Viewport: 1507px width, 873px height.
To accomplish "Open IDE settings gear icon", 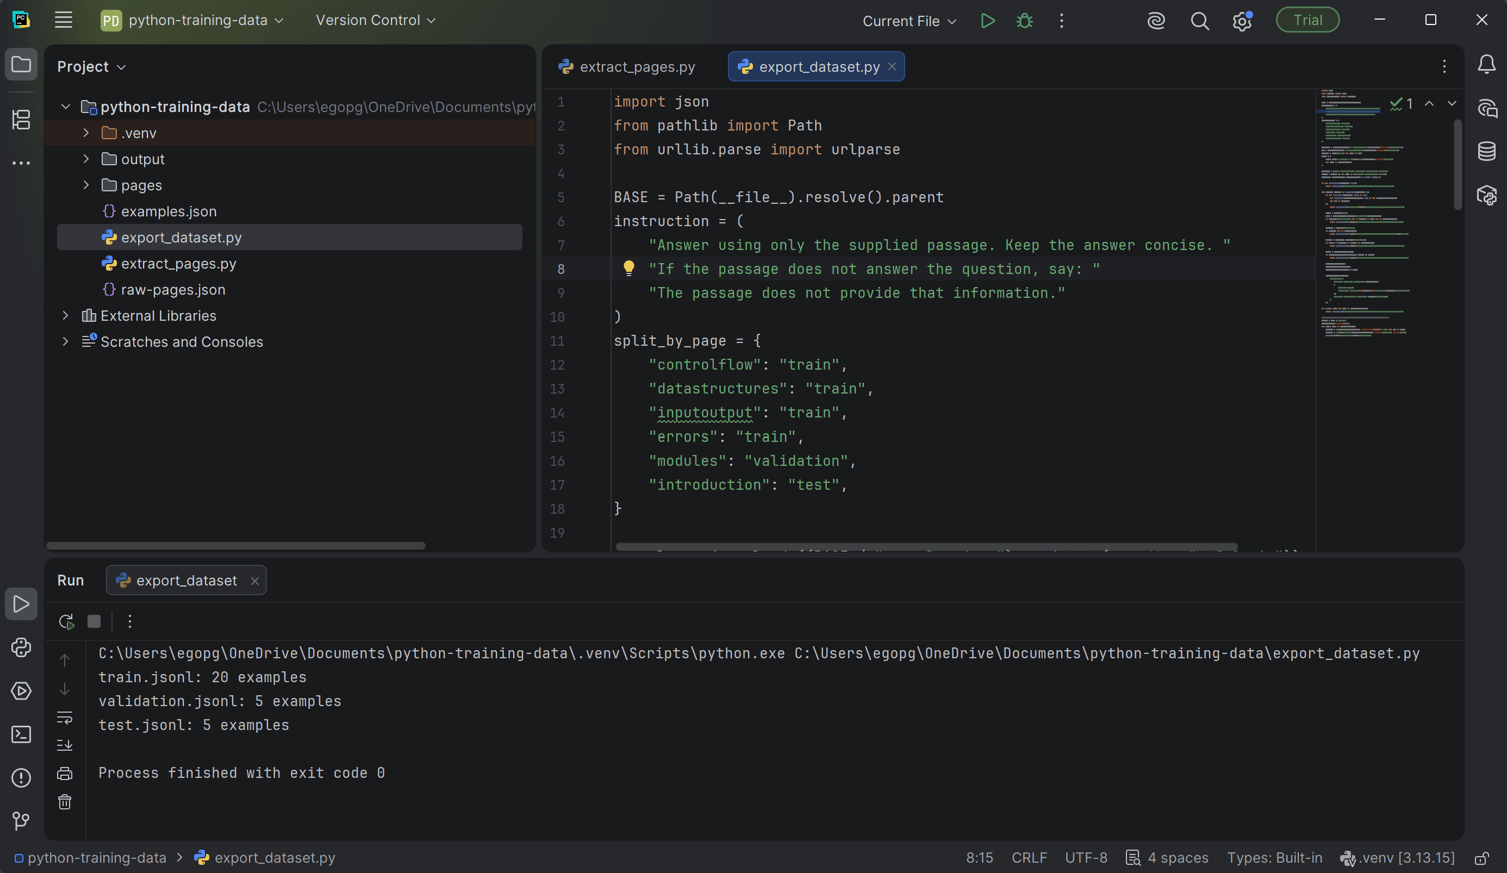I will pos(1242,21).
